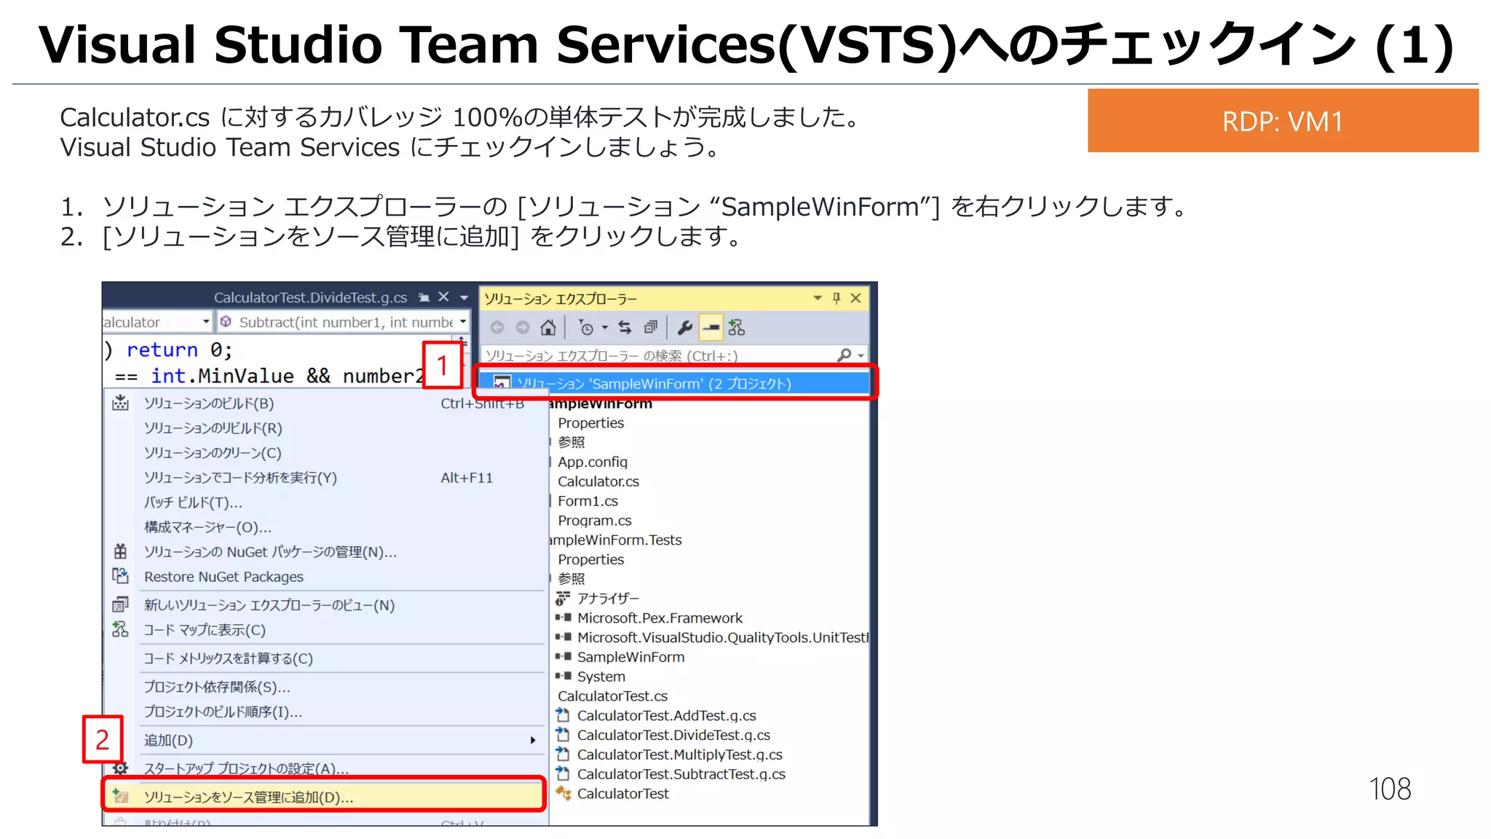1491x839 pixels.
Task: Open the pending changes filter clock icon
Action: tap(586, 328)
